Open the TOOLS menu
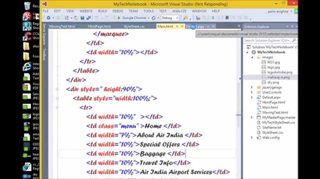This screenshot has width=320, height=179. pos(148,11)
